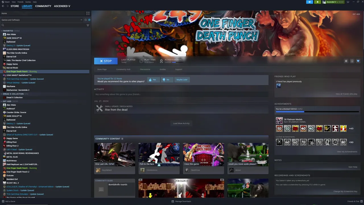The image size is (364, 205).
Task: Open One Last Life (SFM) community thumbnail
Action: 115,155
